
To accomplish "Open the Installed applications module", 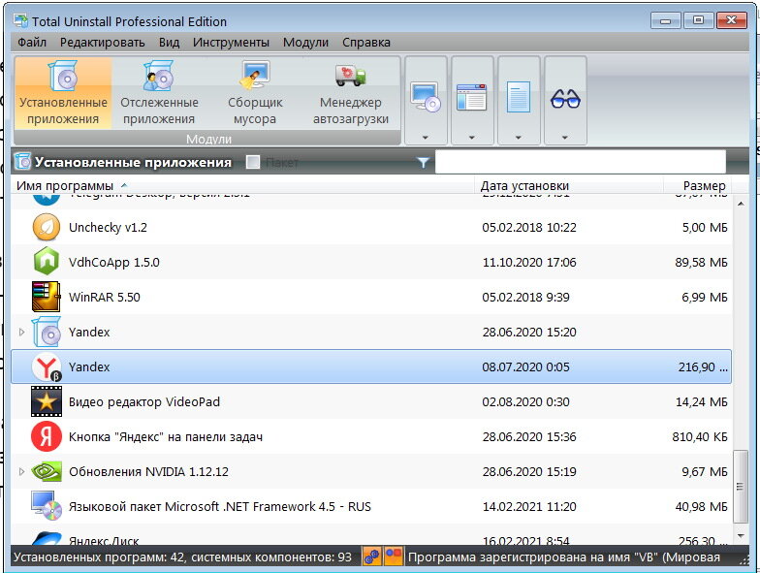I will tap(63, 93).
